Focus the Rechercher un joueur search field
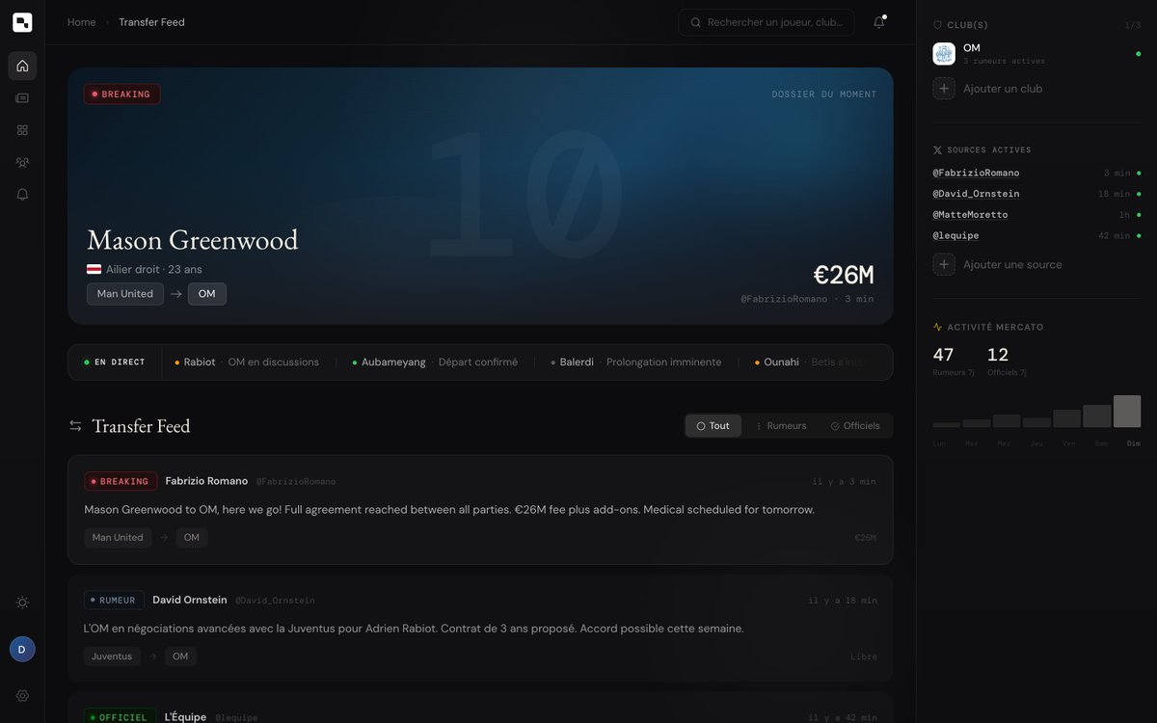 pos(767,22)
